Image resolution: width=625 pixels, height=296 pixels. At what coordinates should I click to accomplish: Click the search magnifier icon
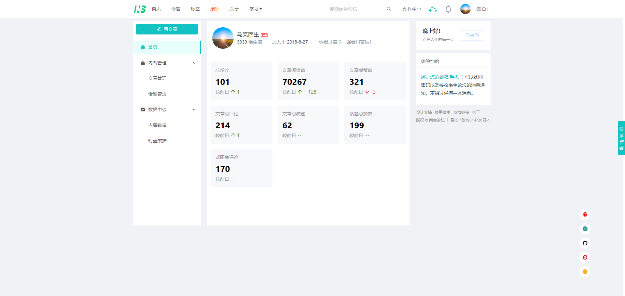tap(389, 9)
